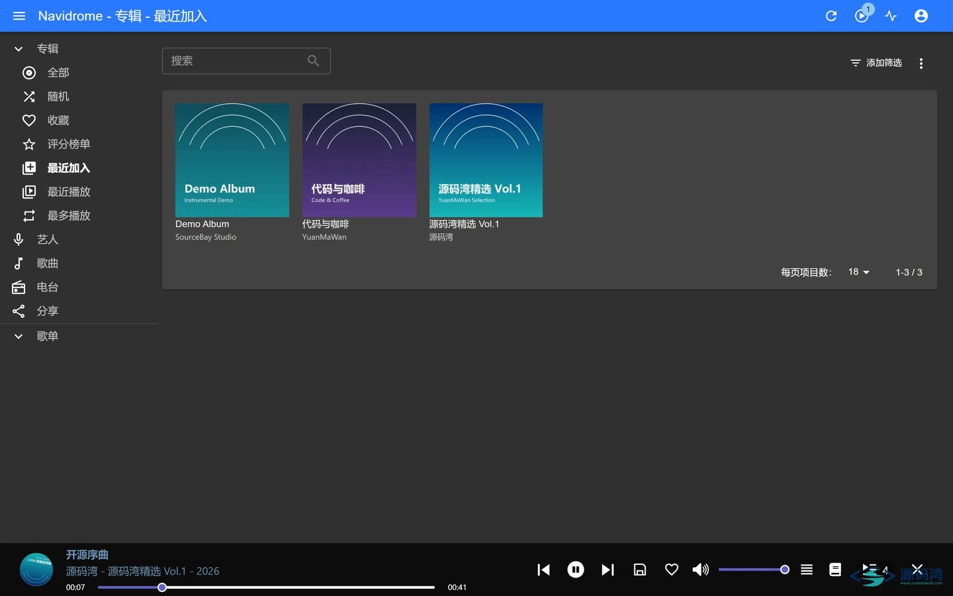This screenshot has height=596, width=953.
Task: Expand the 歌单 section chevron
Action: 18,336
